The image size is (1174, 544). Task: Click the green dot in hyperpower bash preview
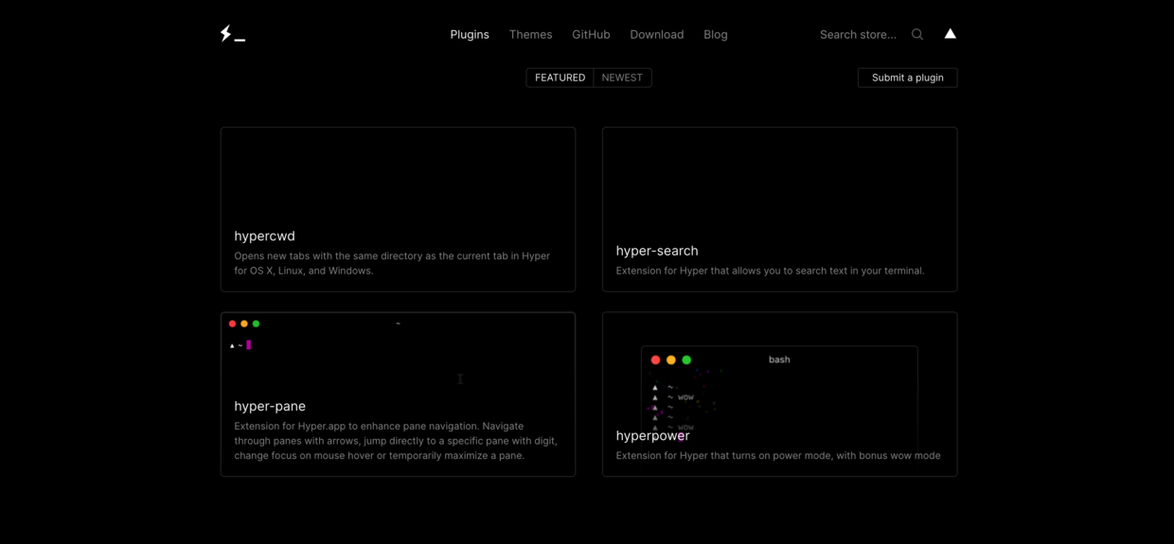pos(686,360)
